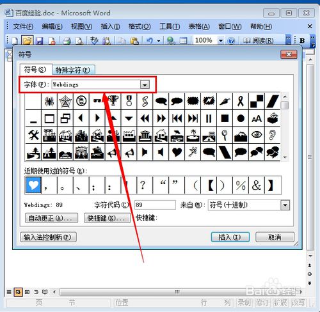Click the 插入(I) insert button
Screen dimensions: 320x312
coord(230,237)
